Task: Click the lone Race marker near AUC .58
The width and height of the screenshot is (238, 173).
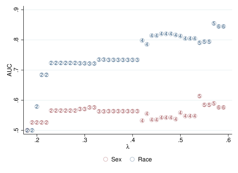Action: pos(37,106)
